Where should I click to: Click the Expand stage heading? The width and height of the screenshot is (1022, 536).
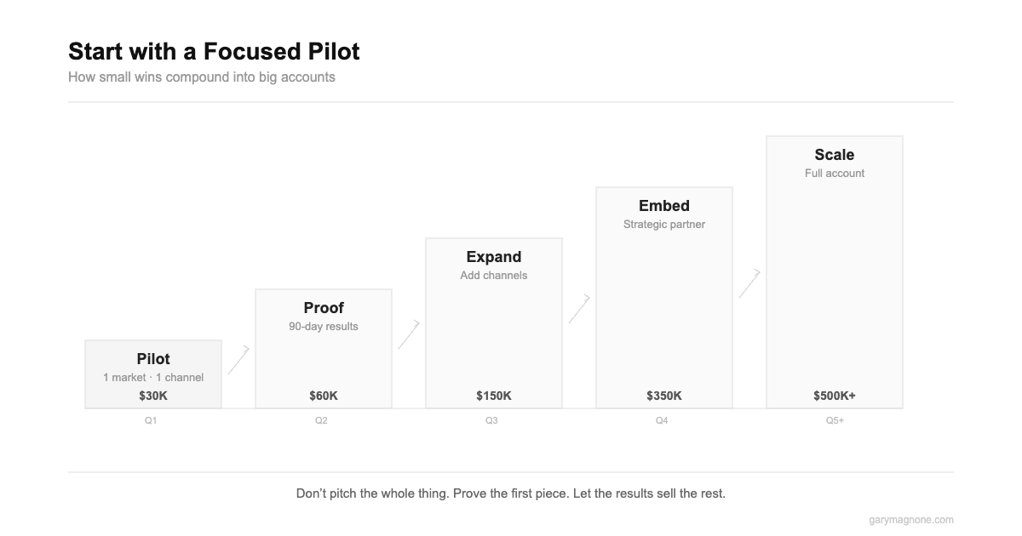[x=494, y=257]
